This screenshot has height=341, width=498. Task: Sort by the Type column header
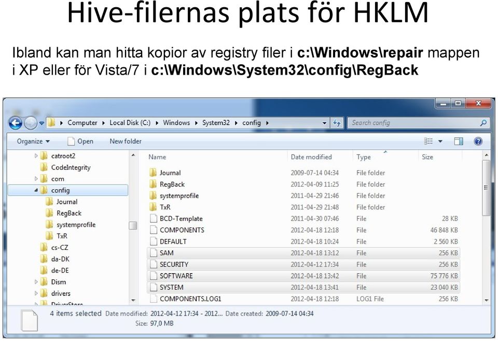pos(363,157)
